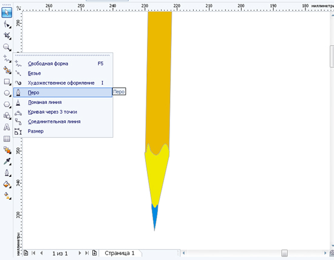Select the Text tool (A)

click(x=7, y=127)
